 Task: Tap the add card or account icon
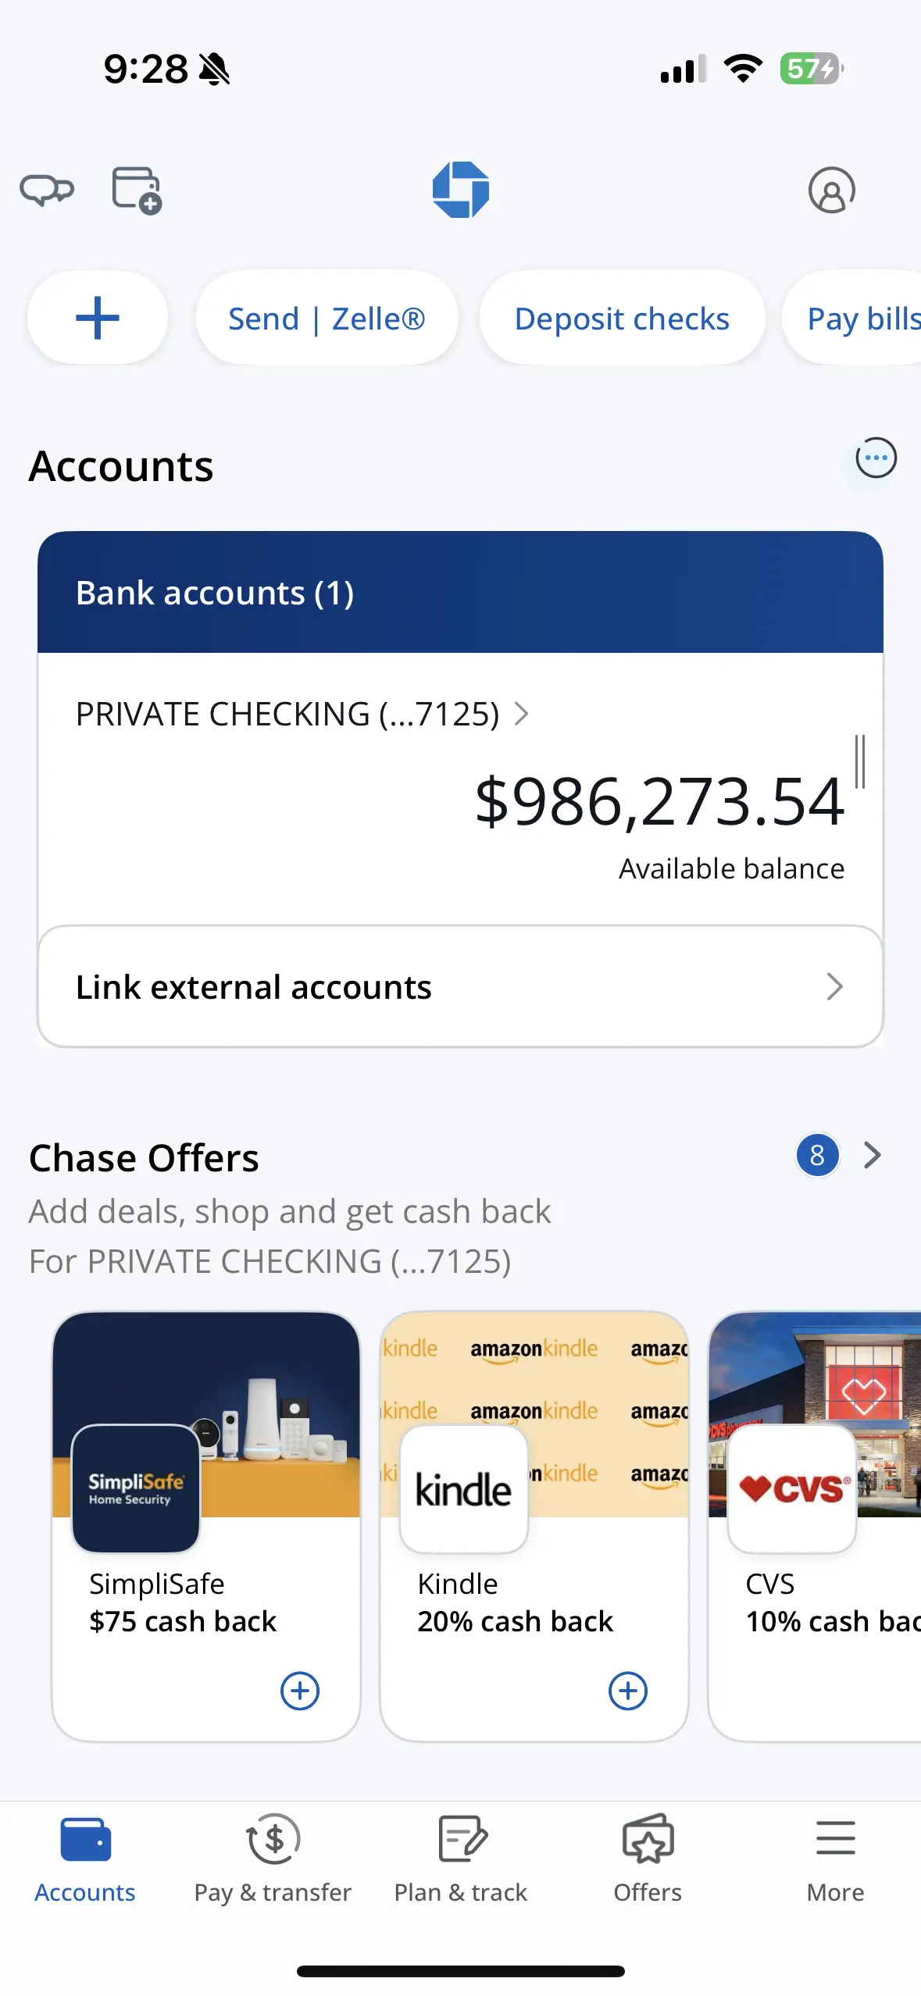(x=137, y=190)
